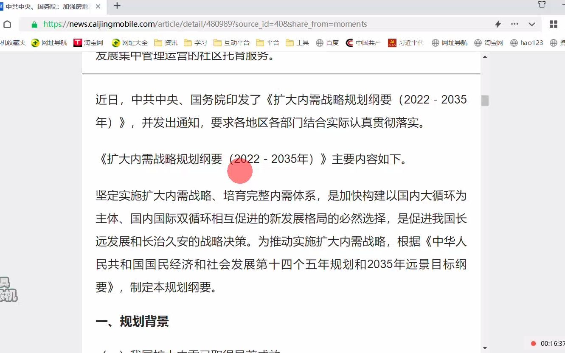This screenshot has width=565, height=353.
Task: Click the home button beside the address bar
Action: [x=7, y=24]
